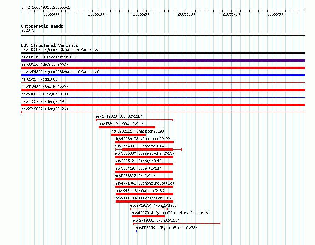This screenshot has height=245, width=315.
Task: Click the esv2719831 long thin red line
Action: (177, 224)
